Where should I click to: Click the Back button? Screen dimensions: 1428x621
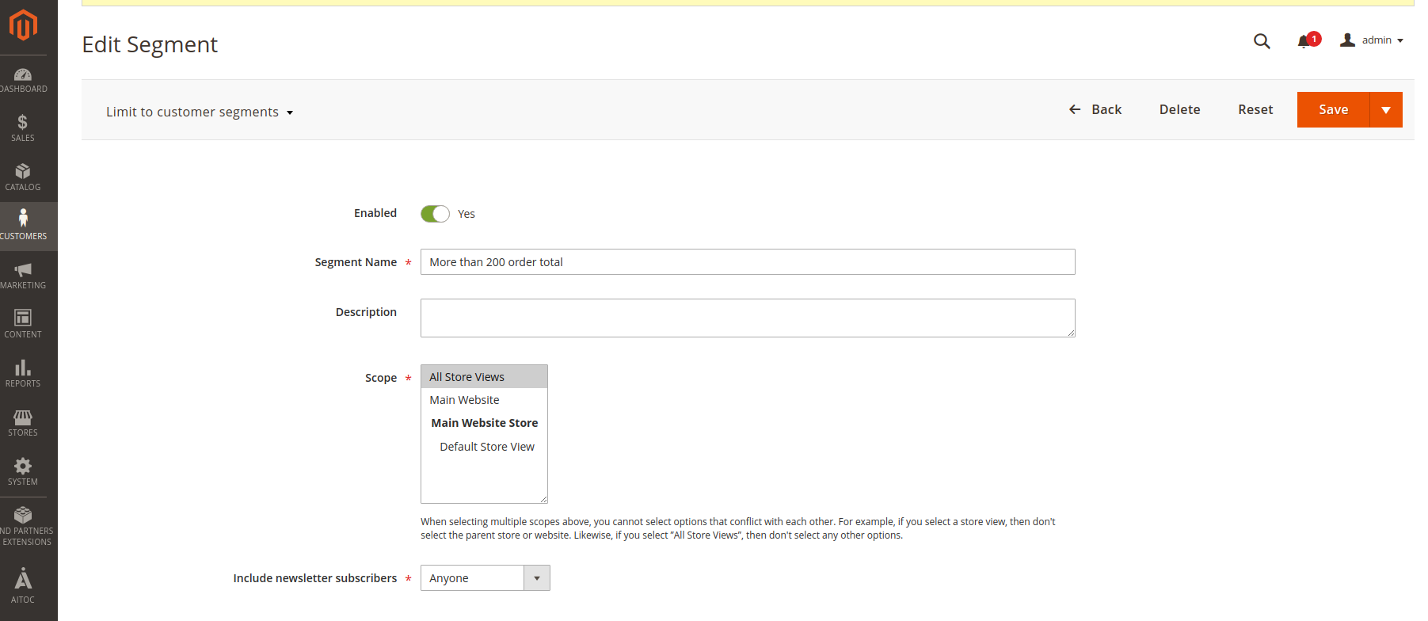click(x=1095, y=109)
